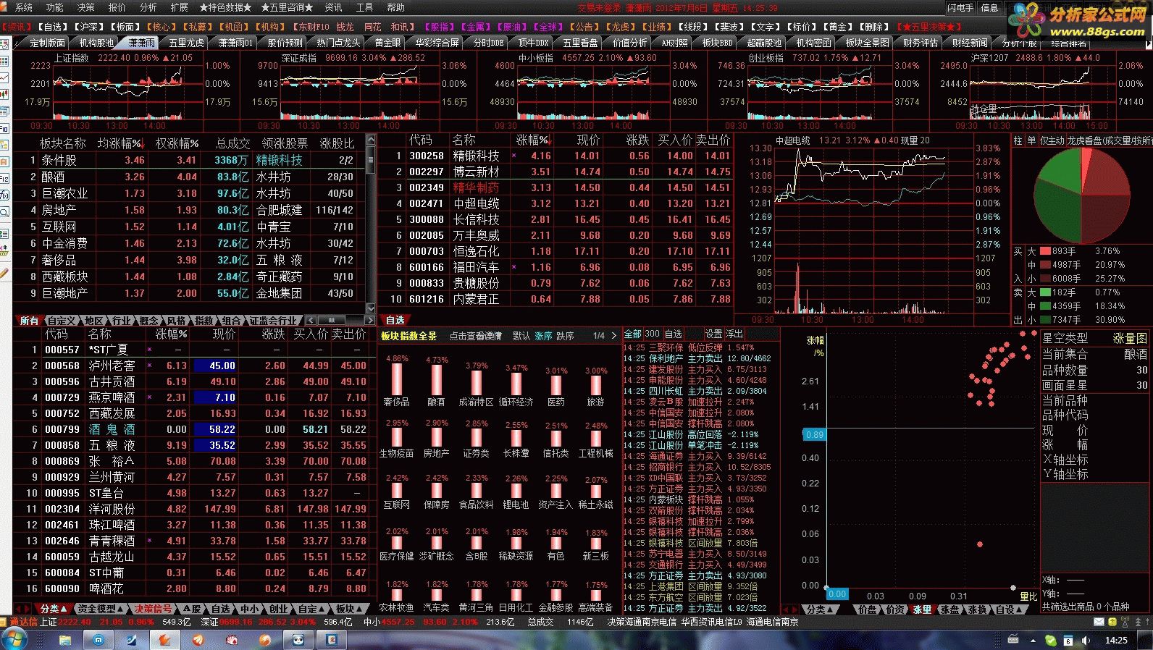Click the 互联网 sector bar
This screenshot has width=1153, height=650.
point(397,490)
